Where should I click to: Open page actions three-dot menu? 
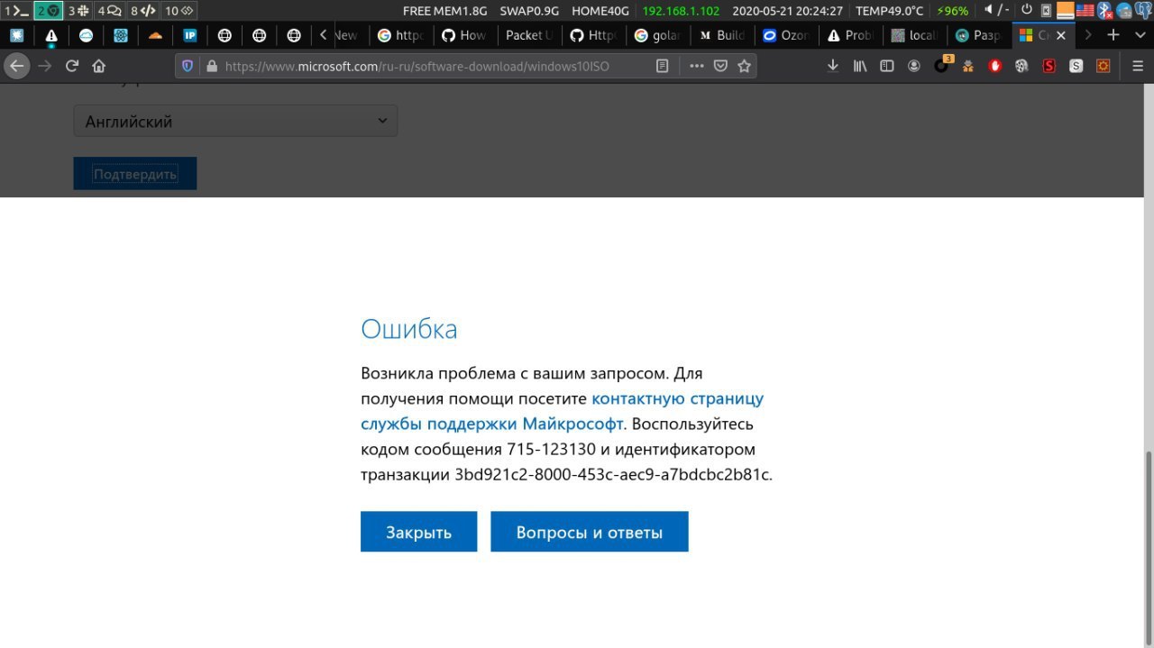click(696, 66)
